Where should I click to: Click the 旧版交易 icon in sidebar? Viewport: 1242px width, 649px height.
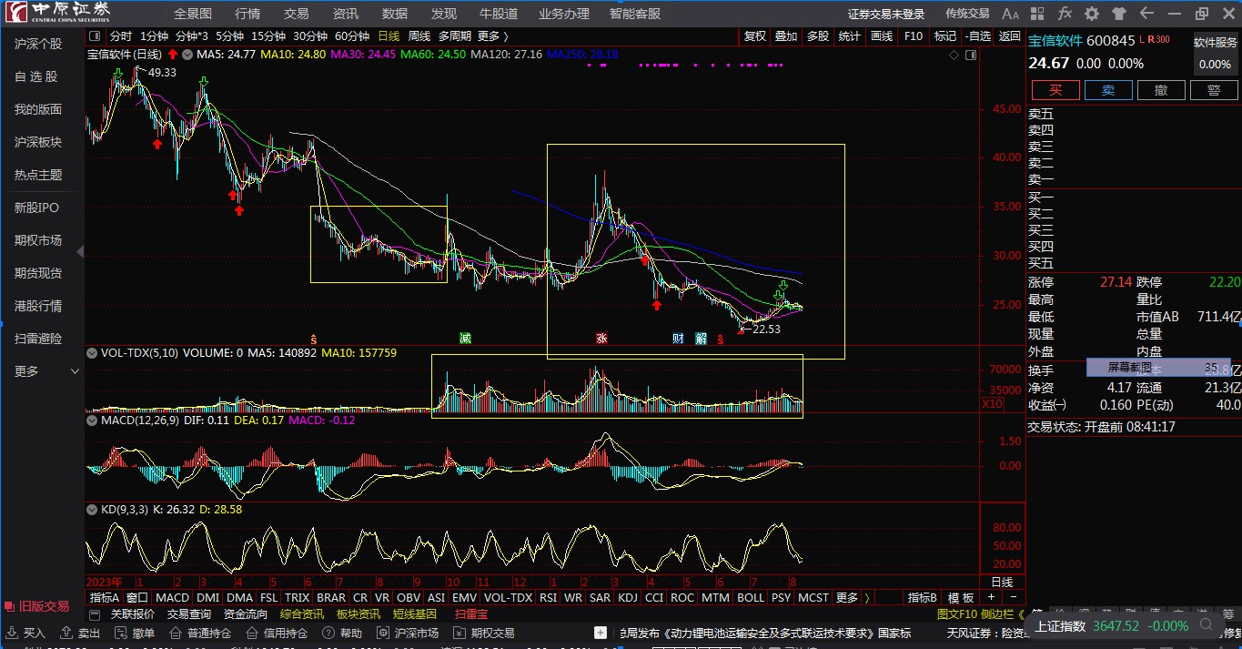tap(10, 606)
